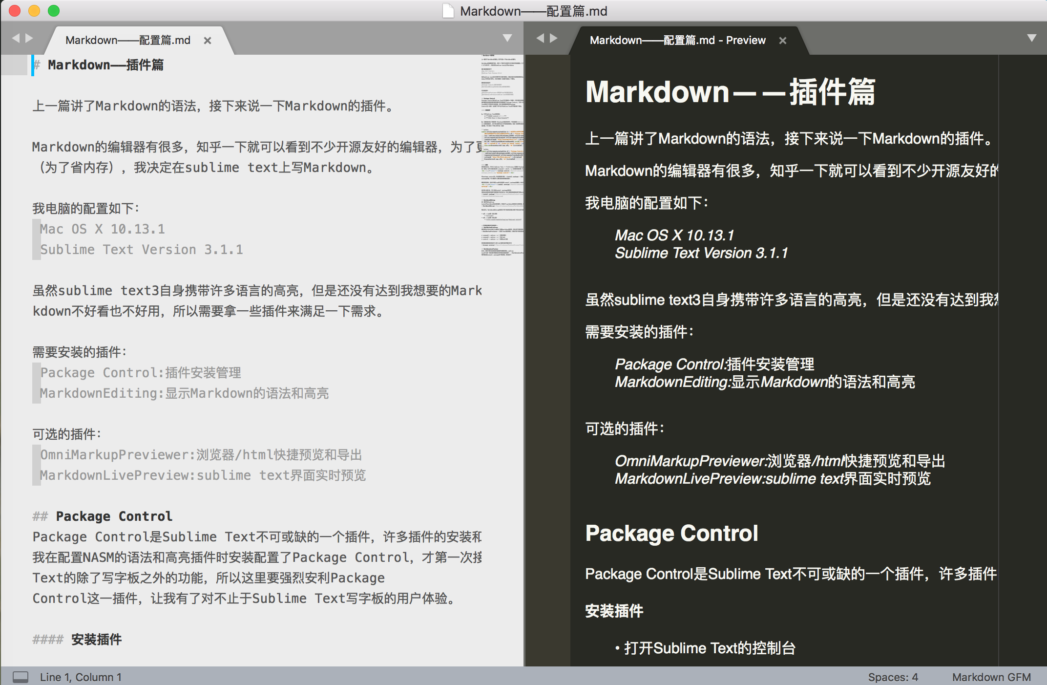Screen dimensions: 1047x685
Task: Click the minimap in the editor
Action: 502,156
